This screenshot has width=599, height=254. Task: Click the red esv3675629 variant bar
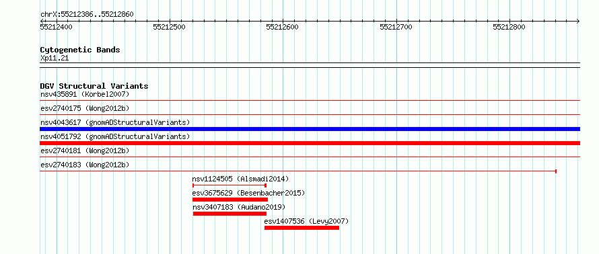(230, 200)
